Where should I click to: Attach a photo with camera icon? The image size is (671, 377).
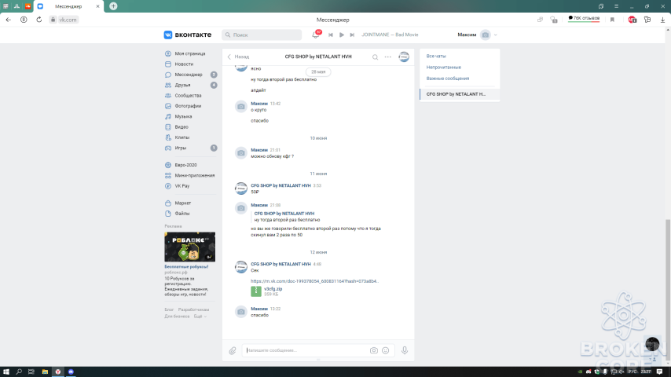point(373,350)
